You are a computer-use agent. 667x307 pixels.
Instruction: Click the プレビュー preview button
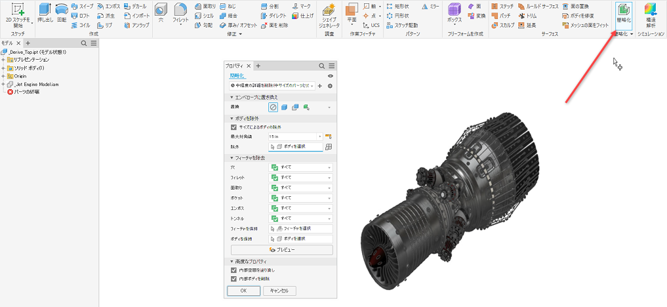tap(282, 249)
